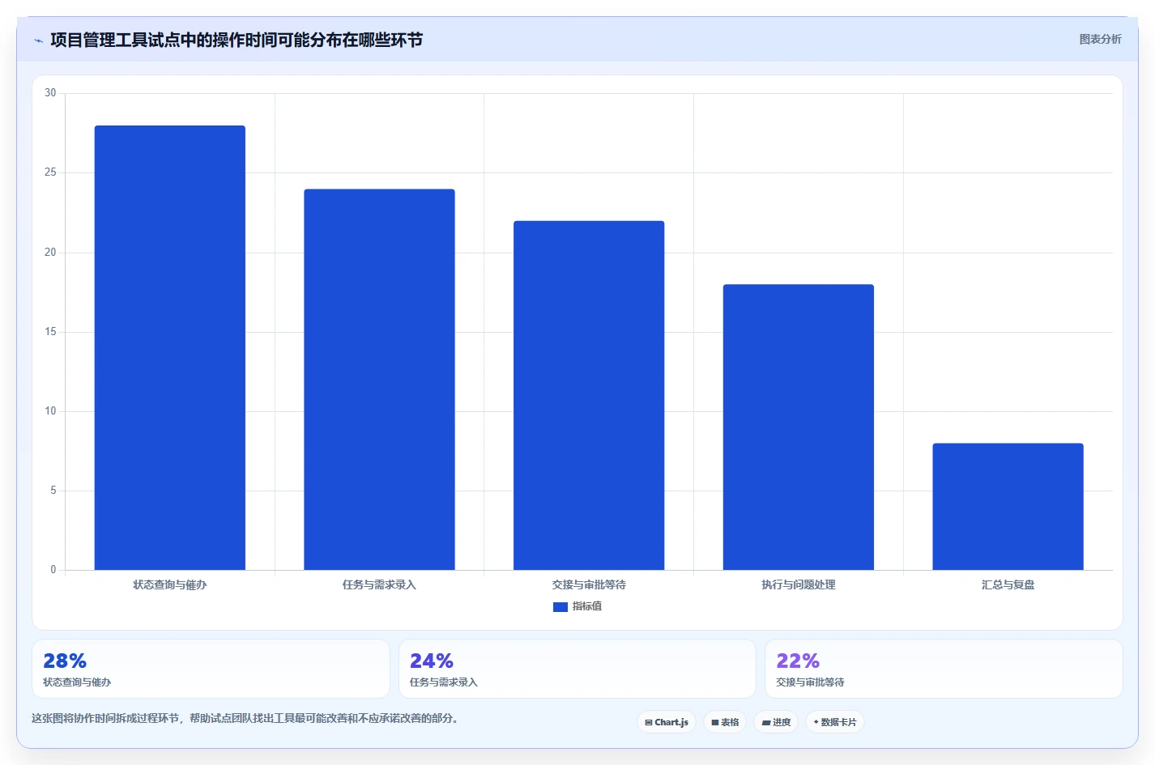Image resolution: width=1155 pixels, height=765 pixels.
Task: Click the 22% figure
Action: click(798, 661)
